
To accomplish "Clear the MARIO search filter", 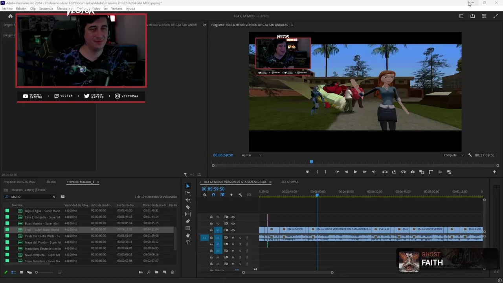I will [x=53, y=197].
